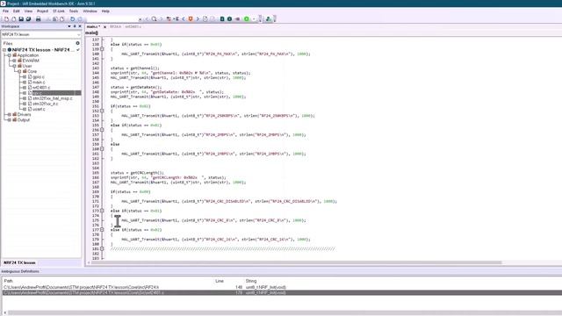Collapse the Core group
The width and height of the screenshot is (562, 316).
tap(19, 71)
